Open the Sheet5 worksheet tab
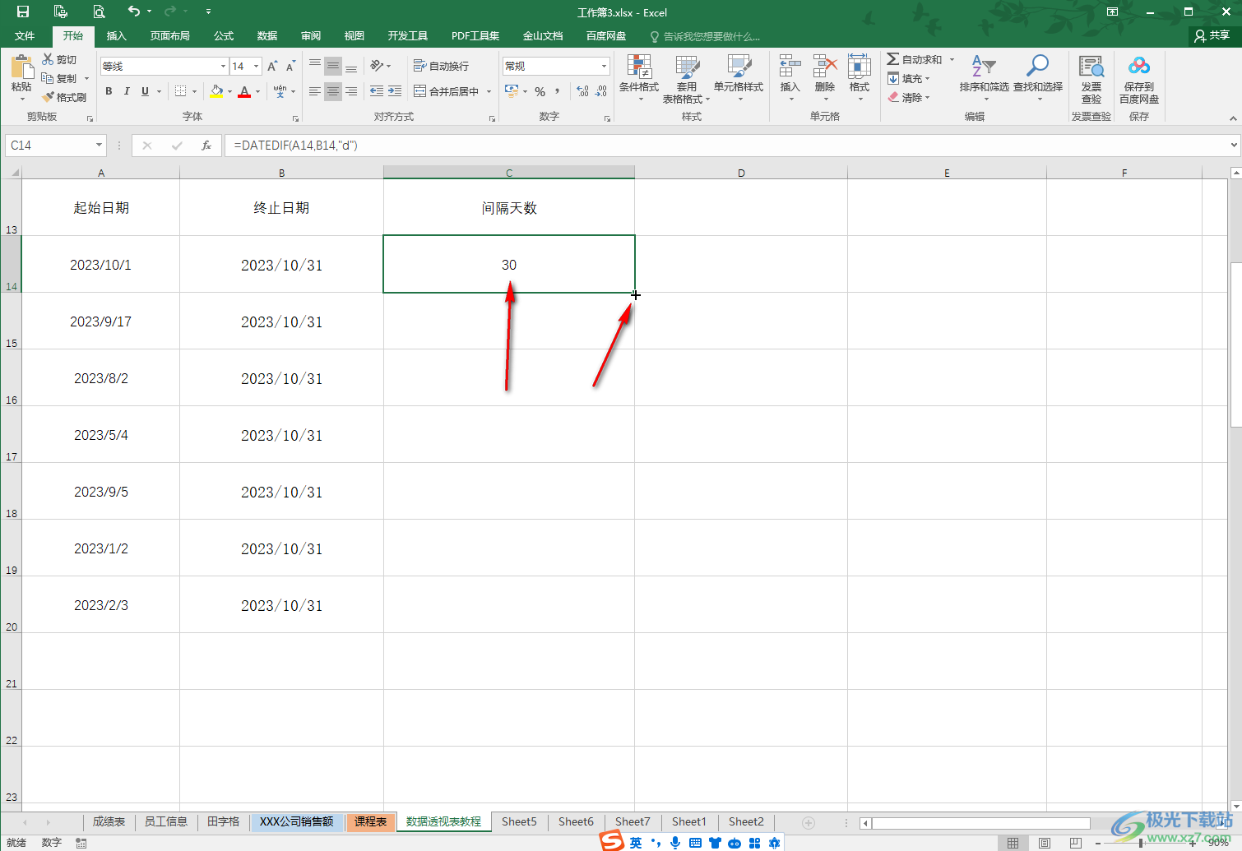Viewport: 1242px width, 851px height. (x=519, y=821)
